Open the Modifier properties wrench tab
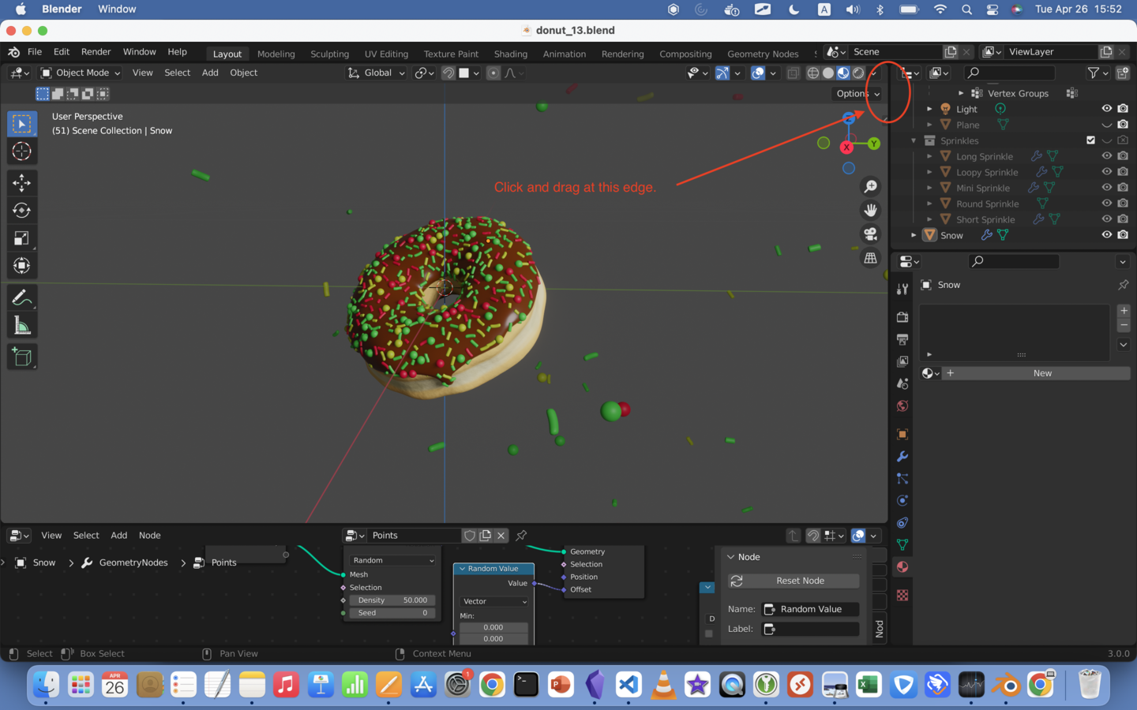The height and width of the screenshot is (710, 1137). click(x=902, y=457)
